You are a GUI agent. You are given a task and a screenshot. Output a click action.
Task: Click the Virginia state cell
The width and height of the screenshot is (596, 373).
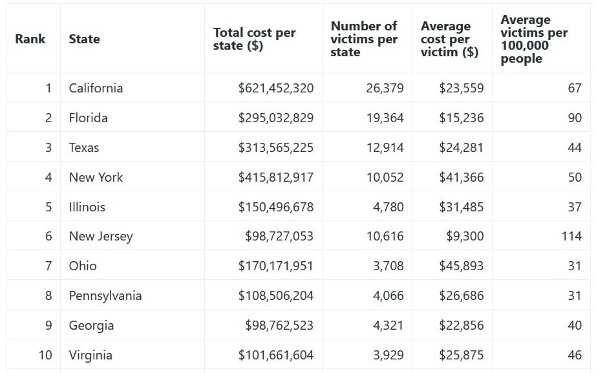coord(90,355)
